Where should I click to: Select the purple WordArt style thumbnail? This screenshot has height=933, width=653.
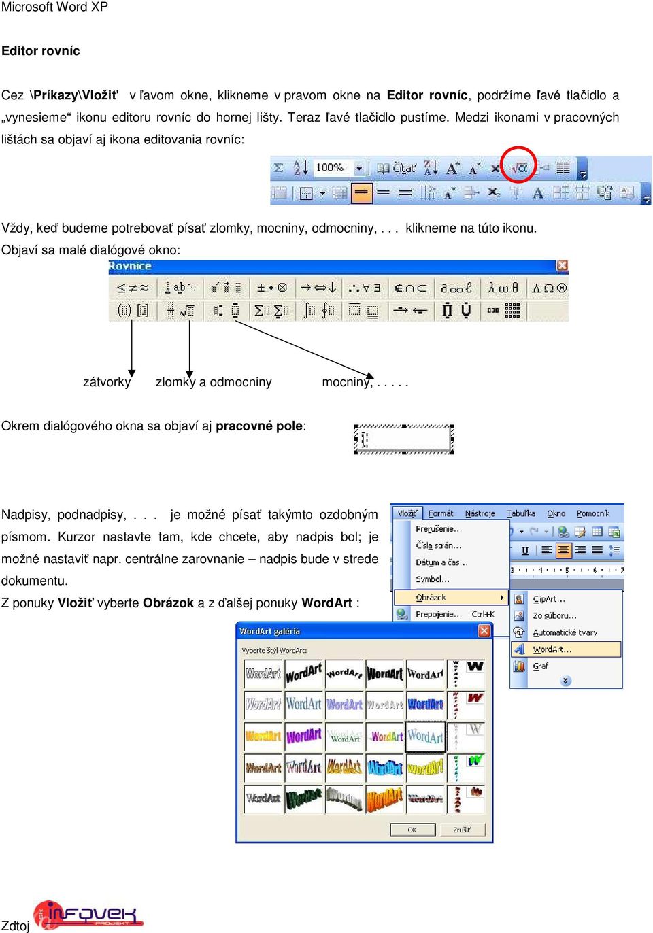[303, 736]
